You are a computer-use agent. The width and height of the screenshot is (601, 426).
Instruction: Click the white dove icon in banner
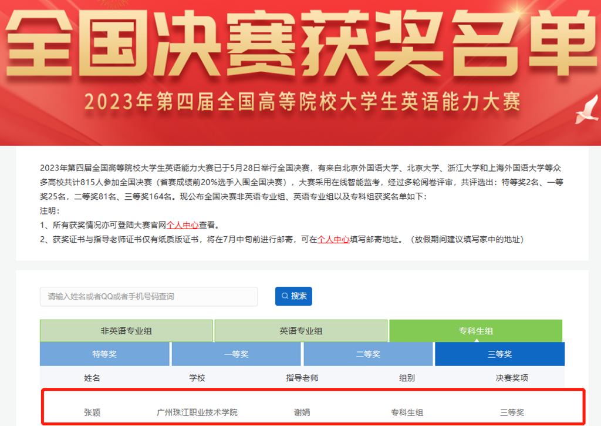pyautogui.click(x=586, y=110)
